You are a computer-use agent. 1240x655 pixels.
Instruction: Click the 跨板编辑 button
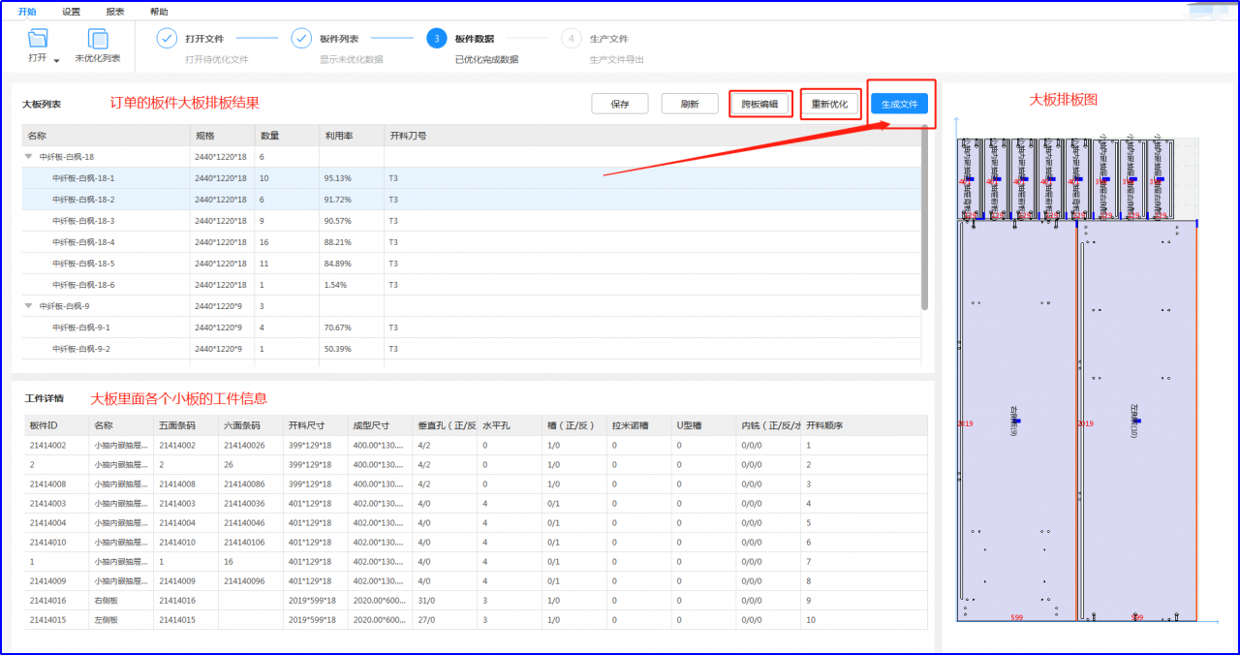760,104
